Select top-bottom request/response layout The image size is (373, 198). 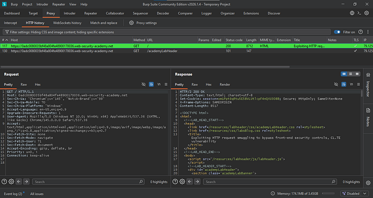click(x=351, y=74)
